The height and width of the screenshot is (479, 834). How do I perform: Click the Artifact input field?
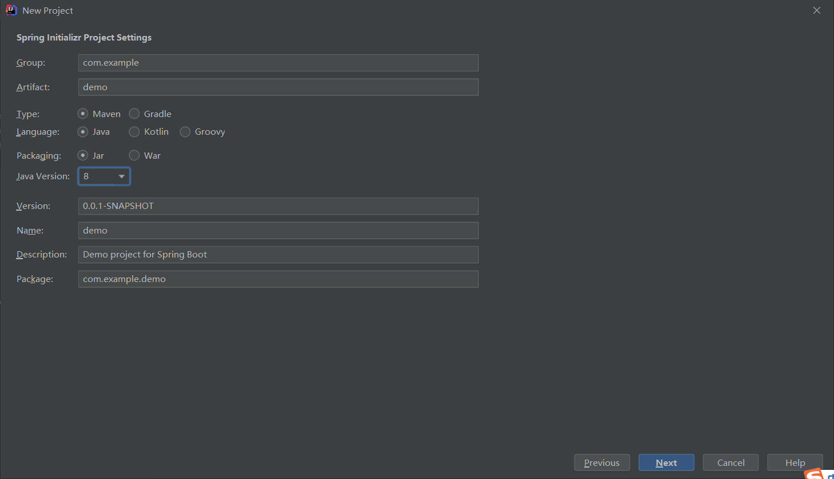click(278, 87)
